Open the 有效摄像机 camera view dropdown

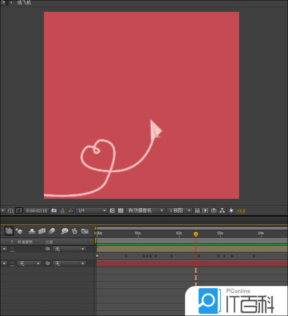pos(145,211)
